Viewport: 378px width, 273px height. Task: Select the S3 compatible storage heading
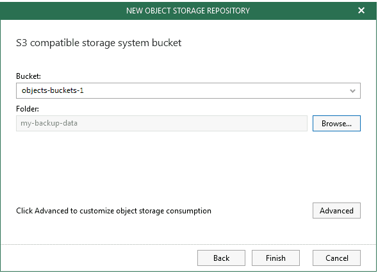pos(99,43)
